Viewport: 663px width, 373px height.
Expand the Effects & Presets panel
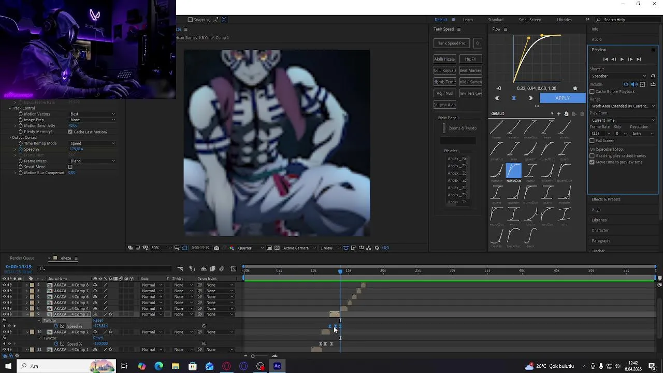click(x=606, y=199)
